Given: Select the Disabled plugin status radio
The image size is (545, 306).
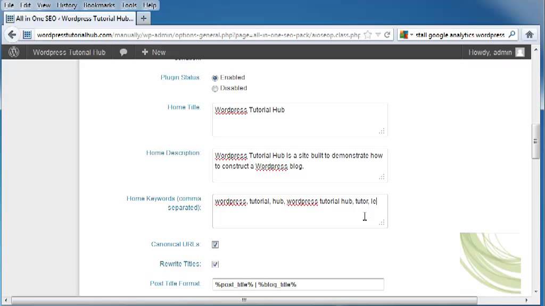Looking at the screenshot, I should click(215, 89).
